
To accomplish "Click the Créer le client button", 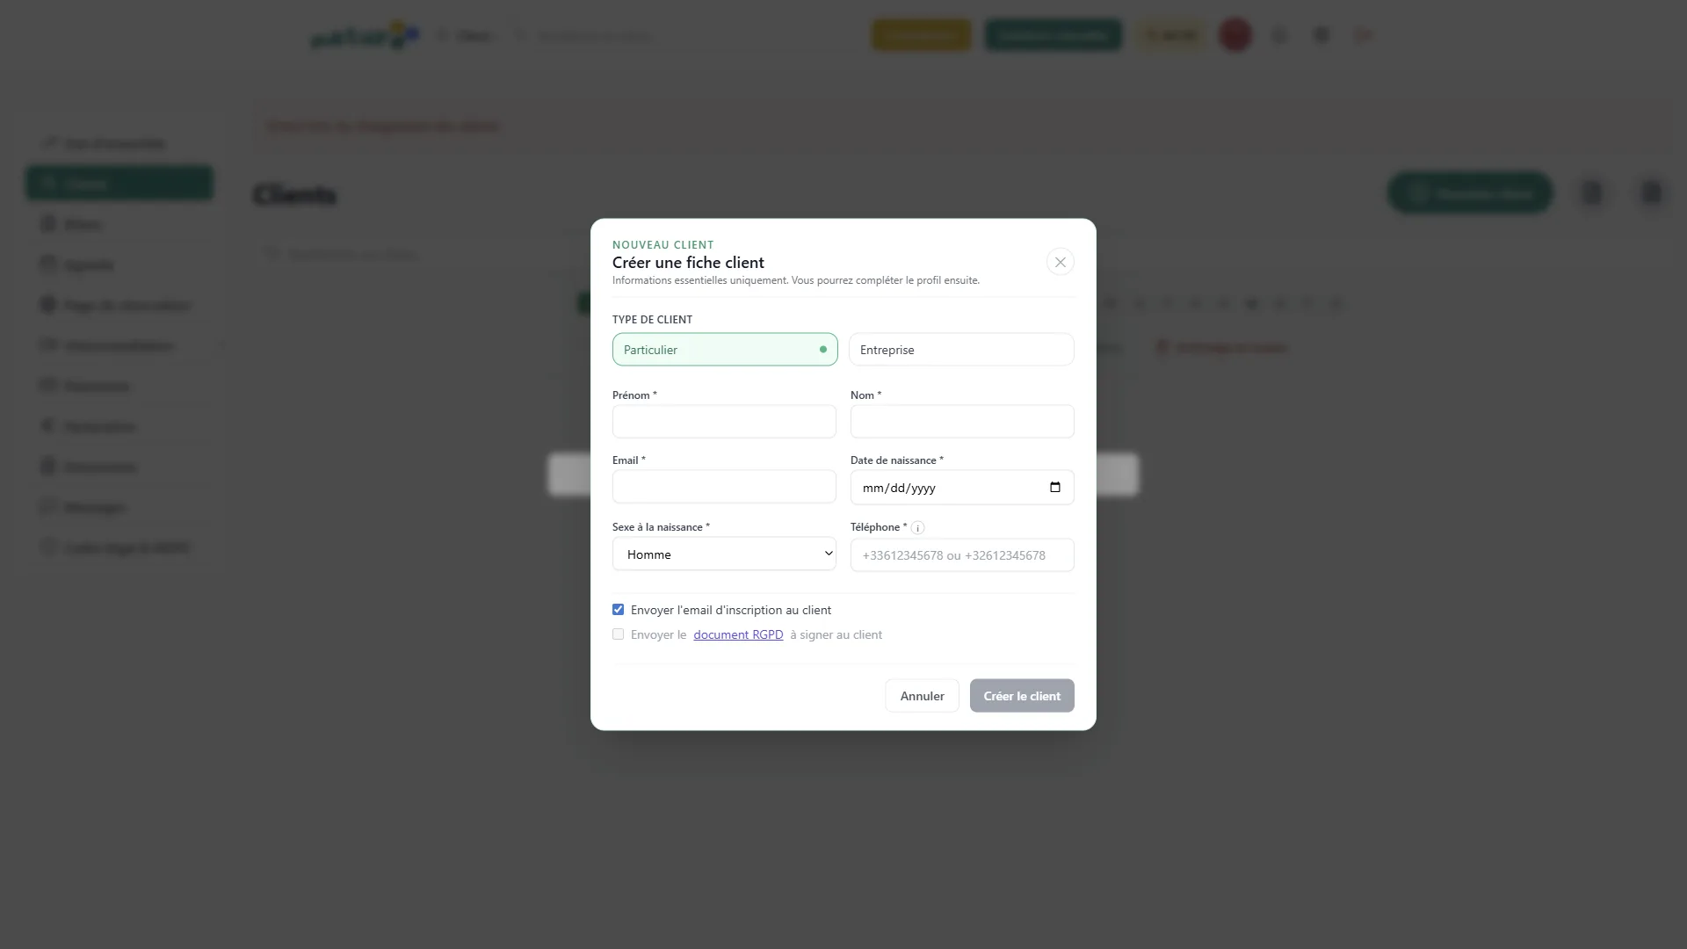I will point(1022,696).
